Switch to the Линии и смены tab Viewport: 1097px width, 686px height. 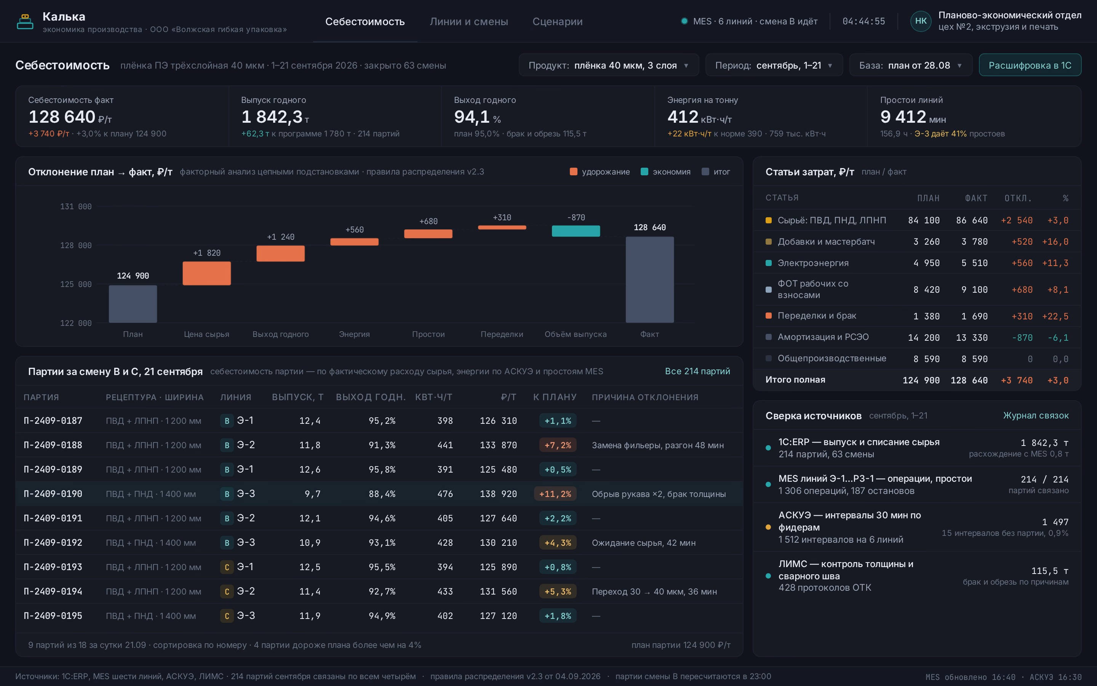469,21
